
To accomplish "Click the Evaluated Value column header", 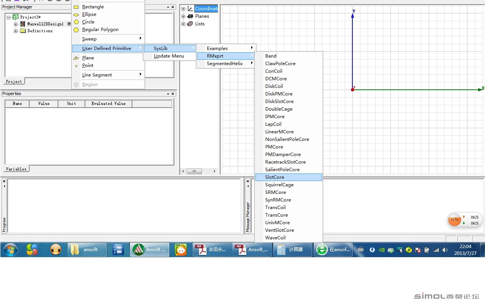I will pyautogui.click(x=108, y=103).
